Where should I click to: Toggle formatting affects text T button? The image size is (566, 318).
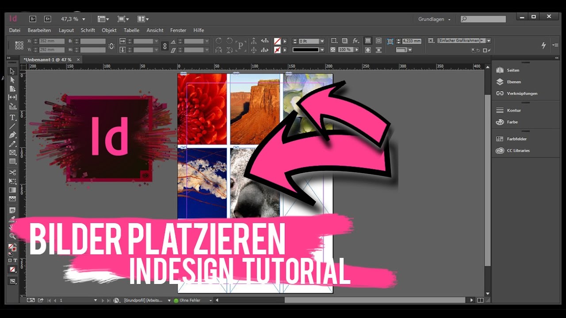pyautogui.click(x=15, y=261)
